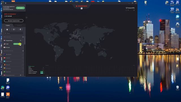Select the Bulgaria country row
The width and height of the screenshot is (181, 102).
point(13,68)
